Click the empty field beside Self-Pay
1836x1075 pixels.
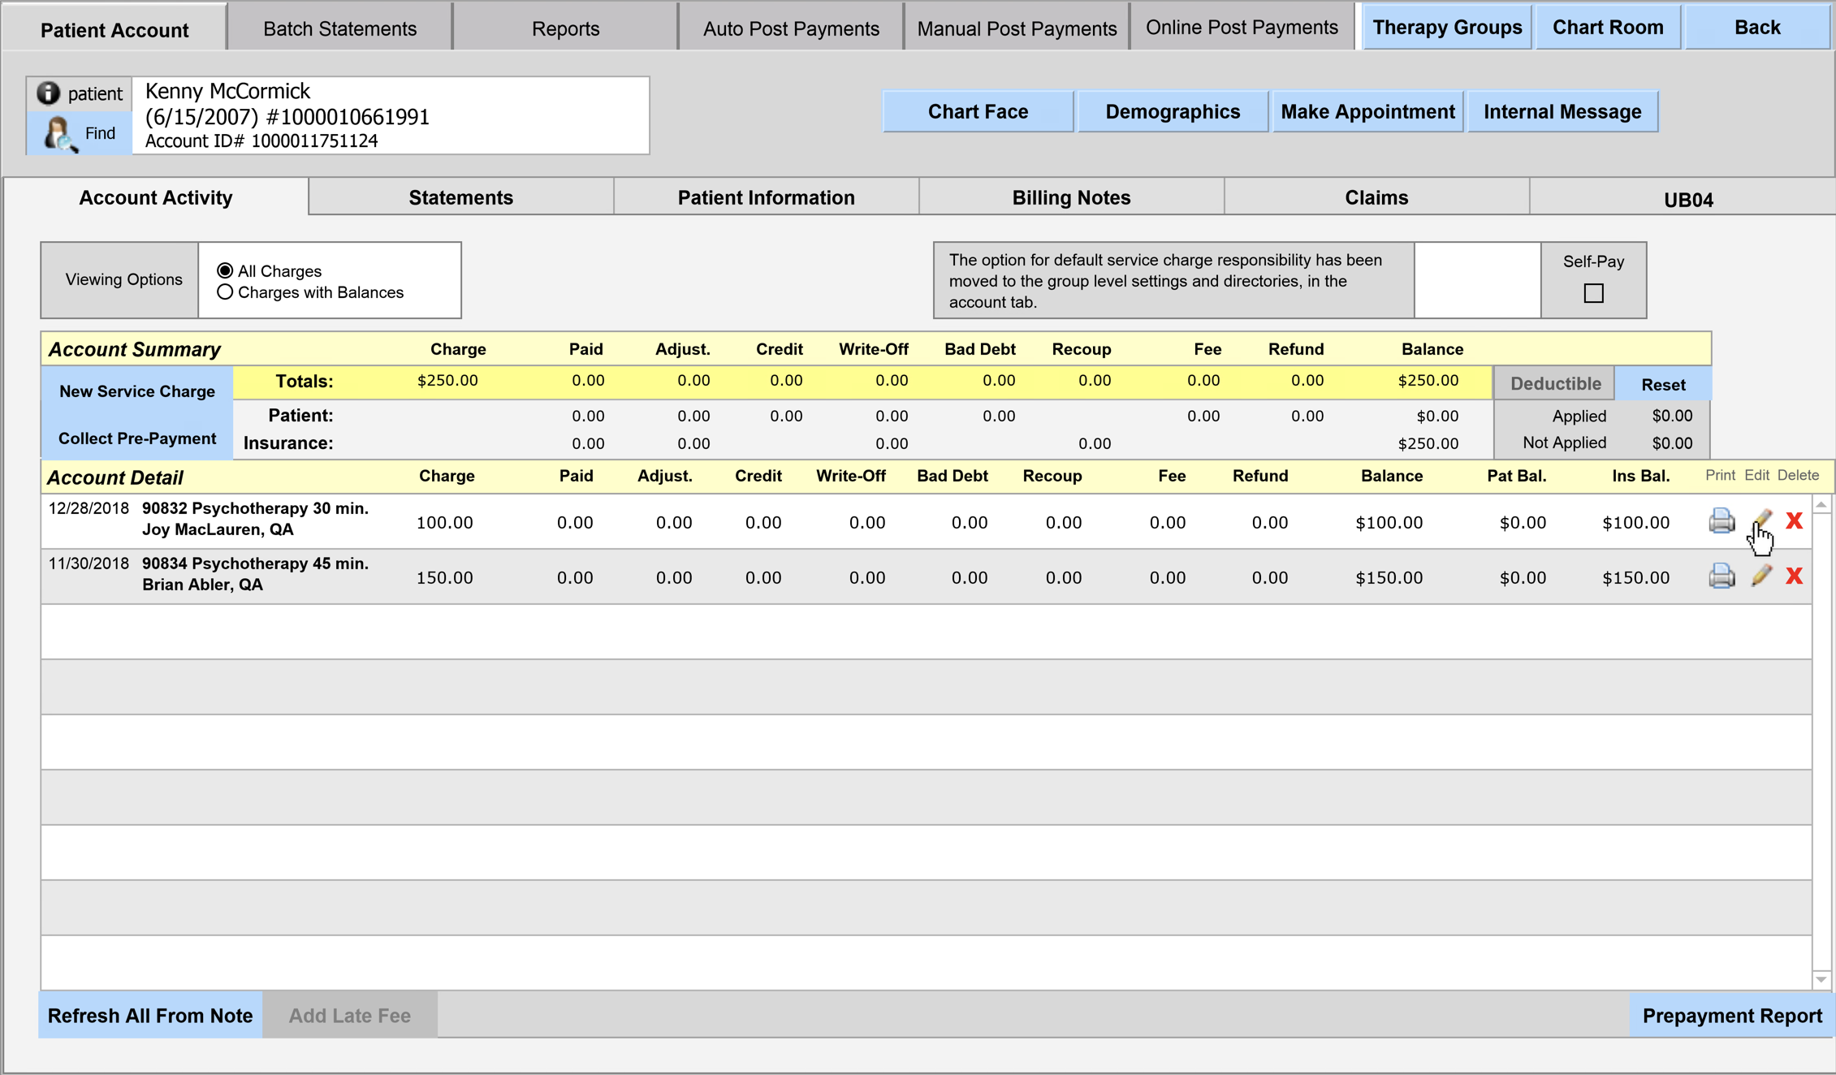tap(1477, 280)
